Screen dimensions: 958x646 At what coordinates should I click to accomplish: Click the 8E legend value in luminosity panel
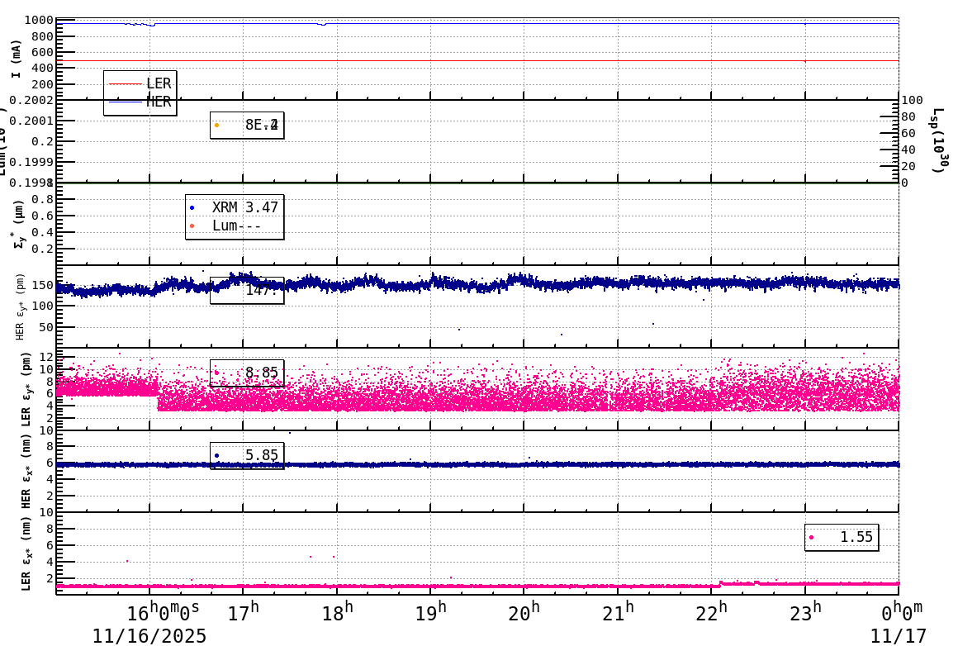pyautogui.click(x=262, y=125)
